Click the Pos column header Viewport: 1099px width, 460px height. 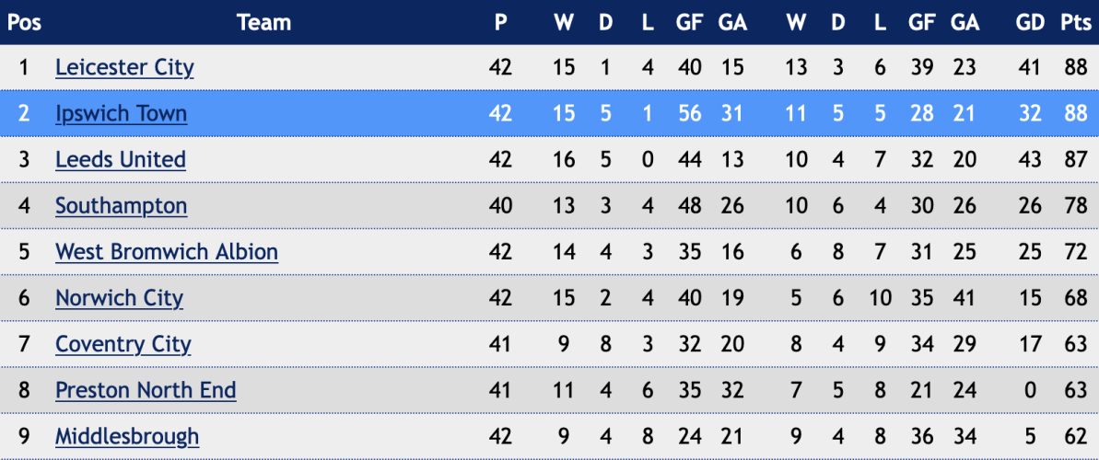point(25,22)
